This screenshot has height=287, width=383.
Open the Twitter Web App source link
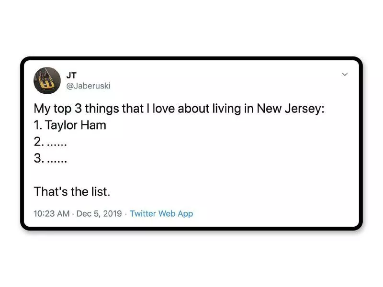161,214
